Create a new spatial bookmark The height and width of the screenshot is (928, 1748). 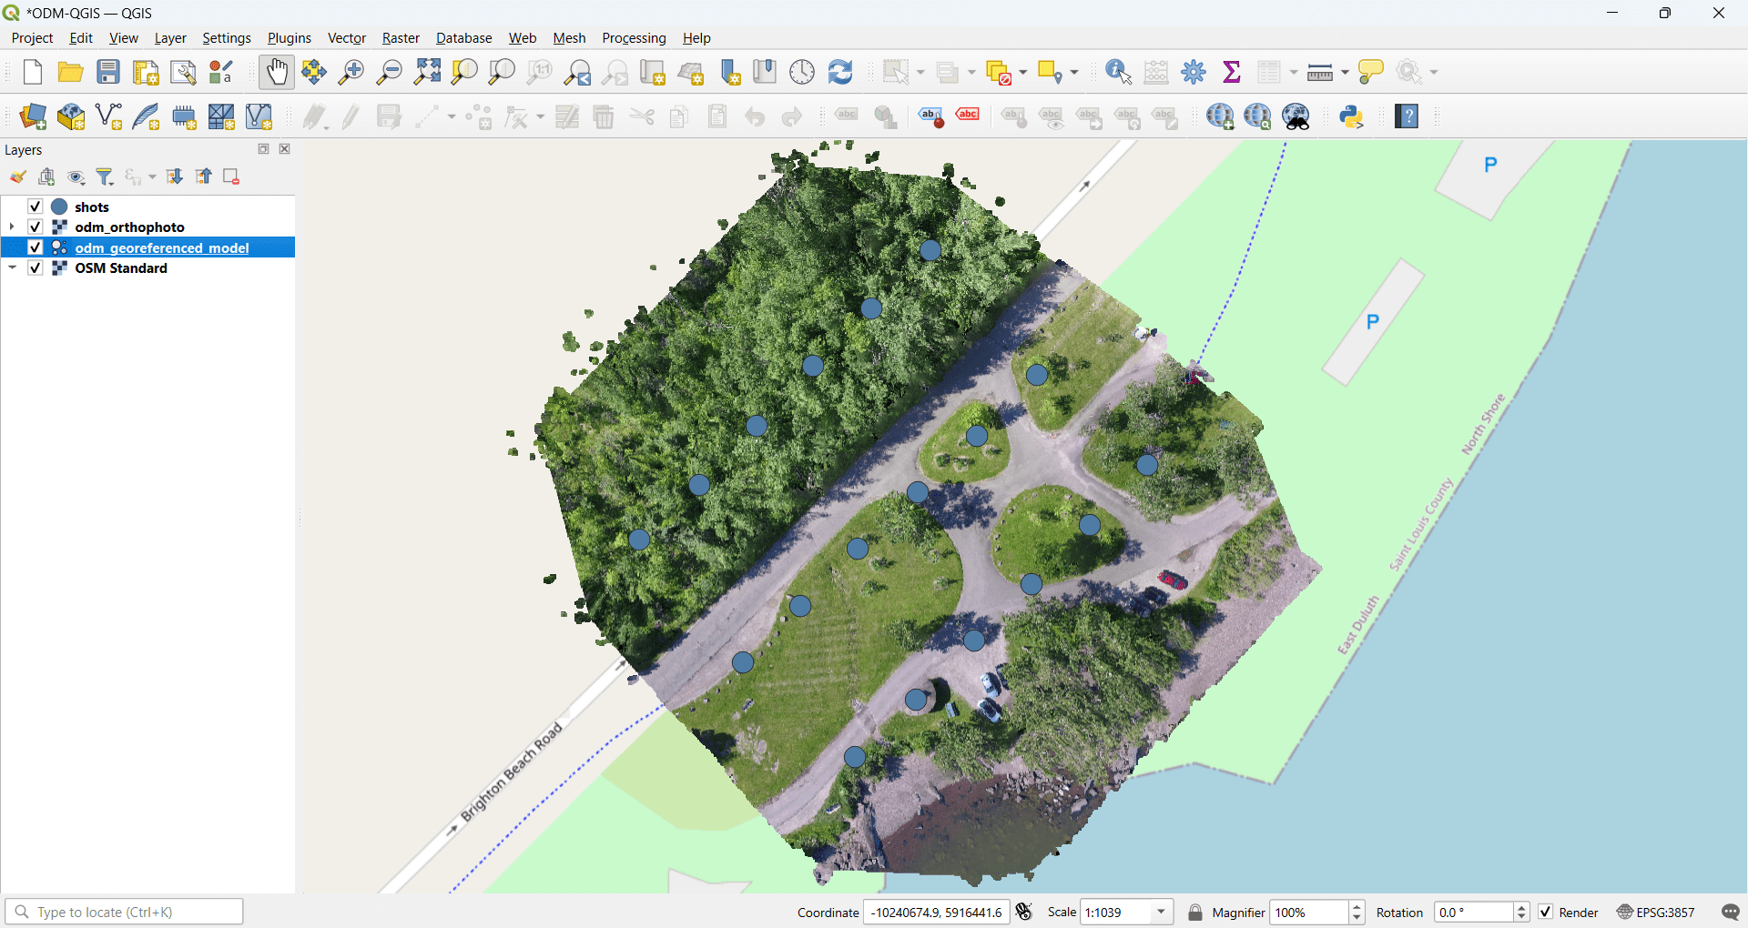[x=731, y=72]
